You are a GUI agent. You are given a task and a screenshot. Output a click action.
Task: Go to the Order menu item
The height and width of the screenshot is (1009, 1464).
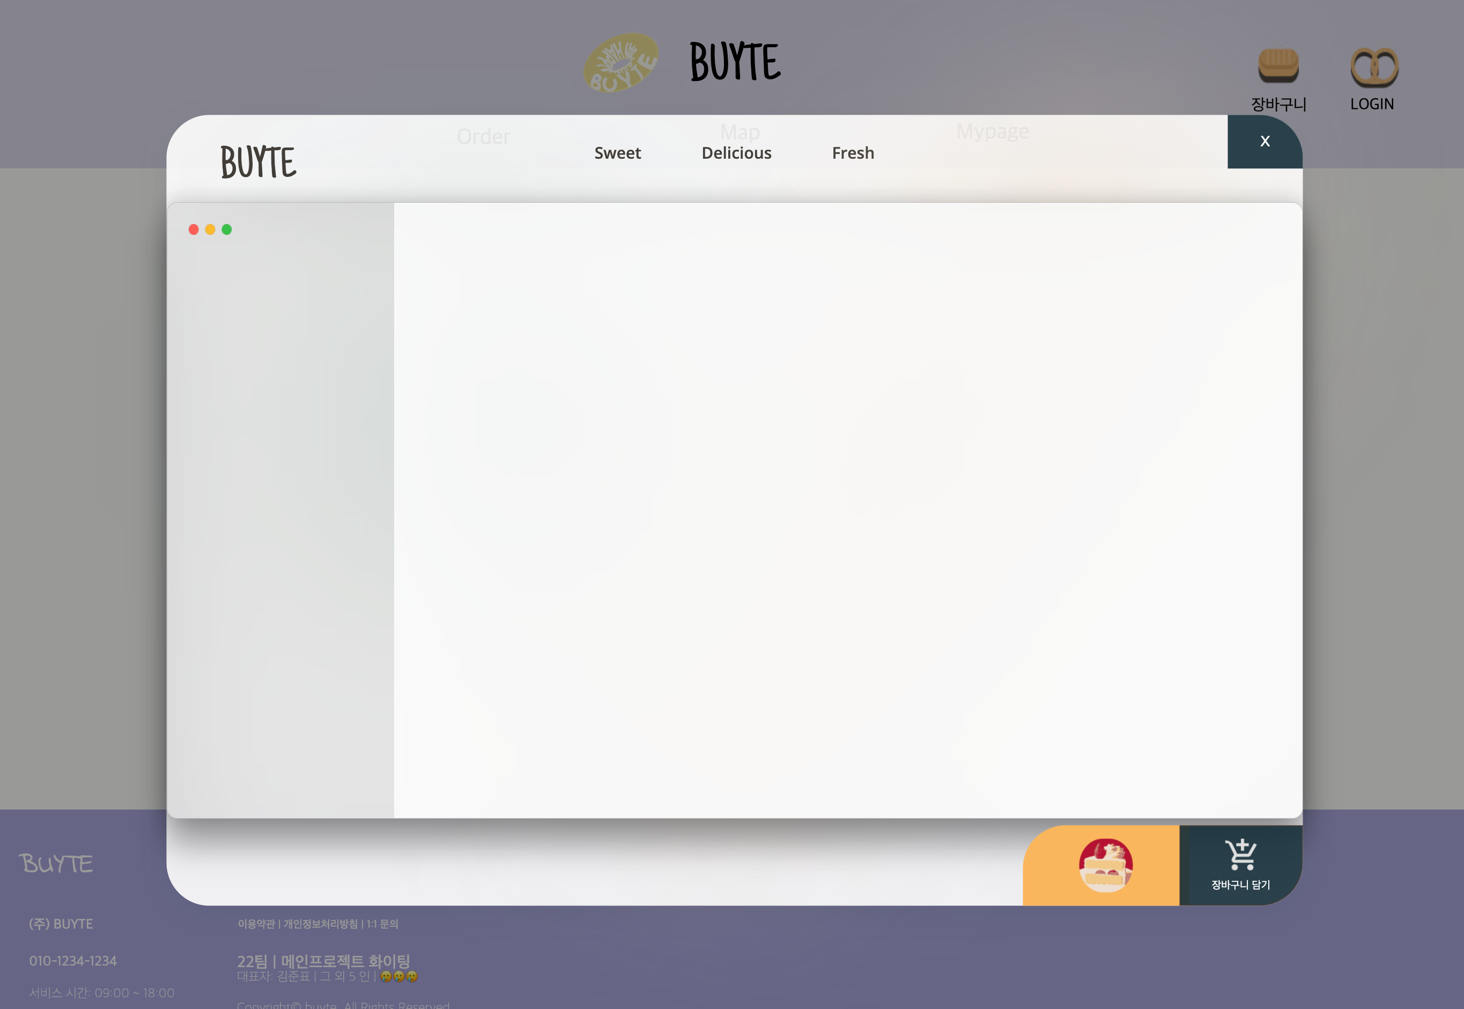[483, 137]
